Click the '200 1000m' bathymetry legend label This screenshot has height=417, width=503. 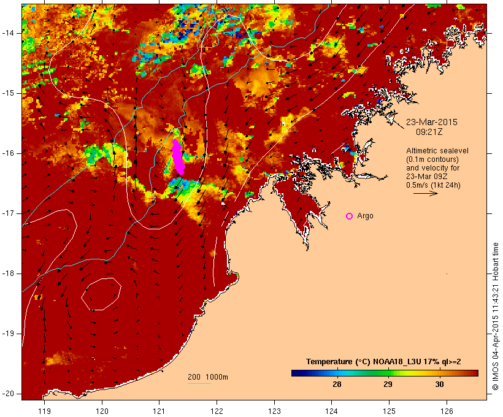208,377
